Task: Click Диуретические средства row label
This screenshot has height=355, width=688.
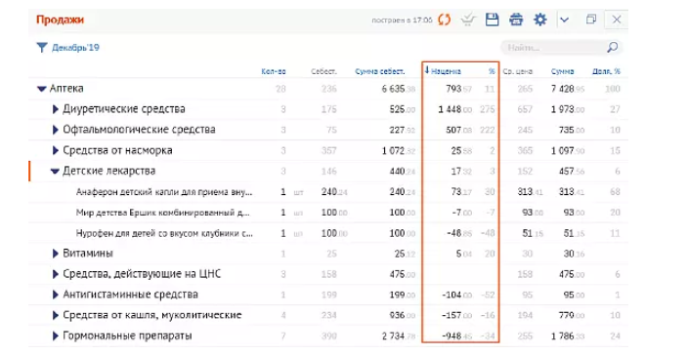Action: click(124, 109)
